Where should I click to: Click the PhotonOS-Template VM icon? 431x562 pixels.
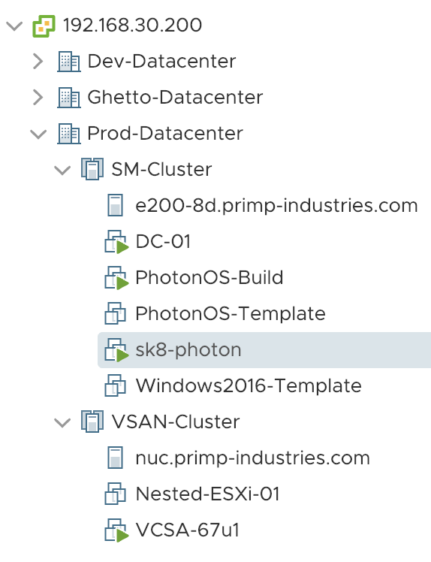[116, 313]
